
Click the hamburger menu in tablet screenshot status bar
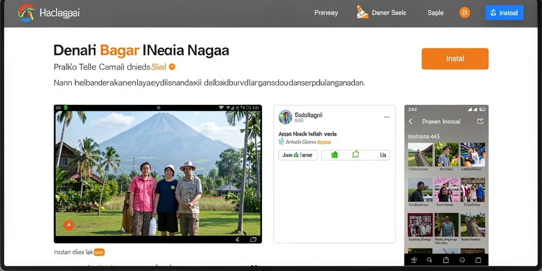tap(58, 108)
